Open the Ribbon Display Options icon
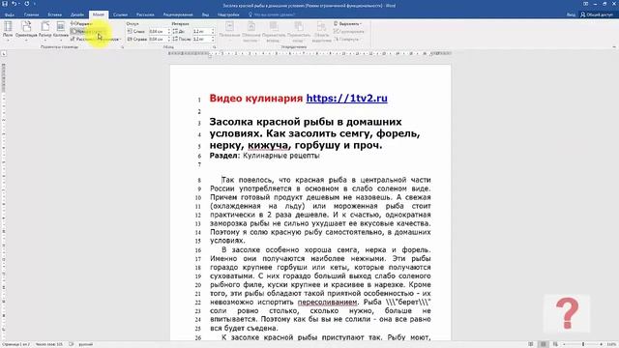The height and width of the screenshot is (348, 619). pyautogui.click(x=585, y=4)
